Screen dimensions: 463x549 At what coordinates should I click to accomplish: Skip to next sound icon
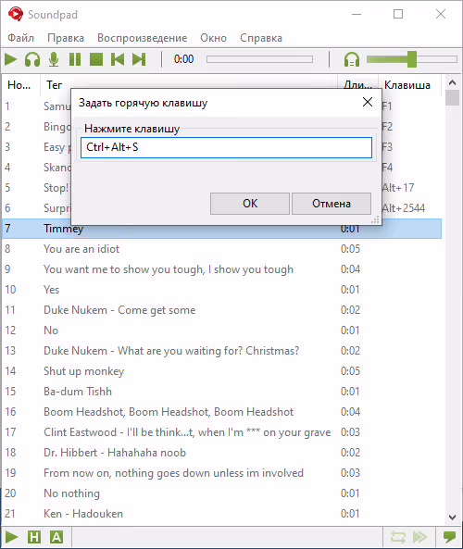coord(139,59)
